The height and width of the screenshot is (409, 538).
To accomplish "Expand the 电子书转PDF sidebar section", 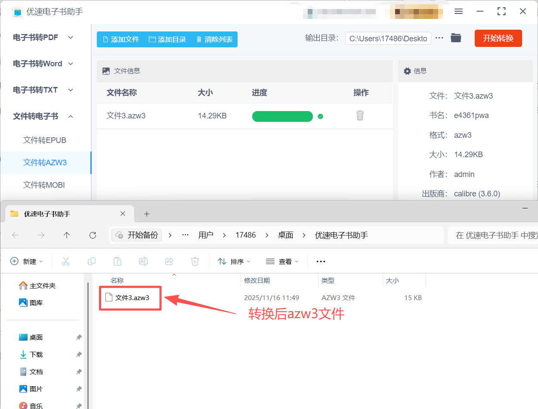I will (x=43, y=37).
